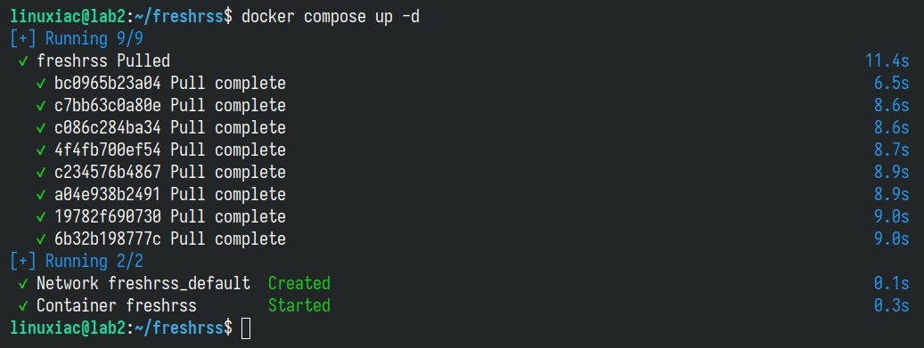Click the docker compose up -d command text
Image resolution: width=924 pixels, height=348 pixels.
(x=331, y=17)
